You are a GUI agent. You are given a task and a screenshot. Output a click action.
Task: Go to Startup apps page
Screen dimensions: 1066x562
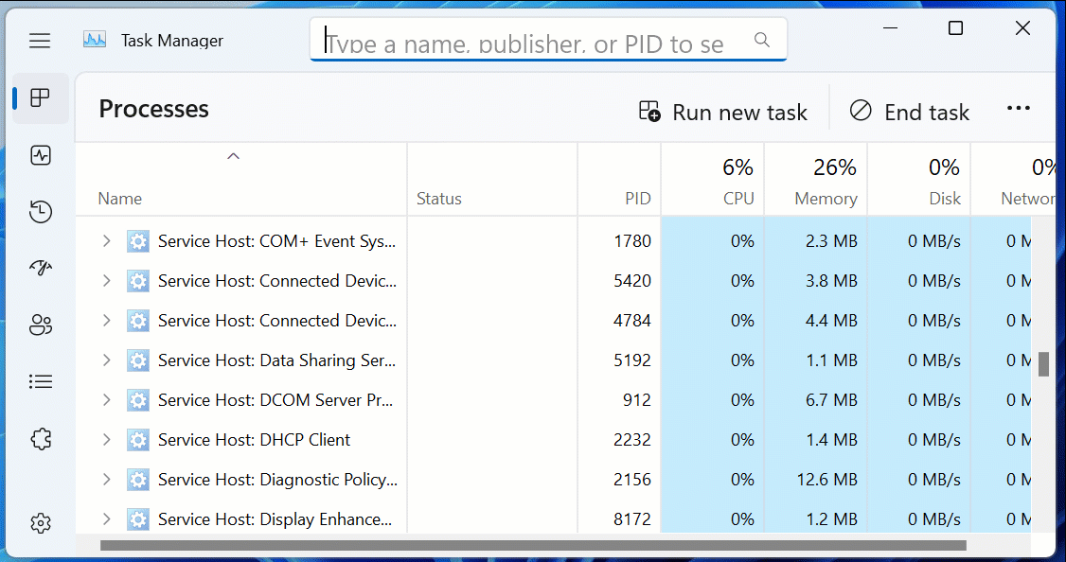pos(40,269)
